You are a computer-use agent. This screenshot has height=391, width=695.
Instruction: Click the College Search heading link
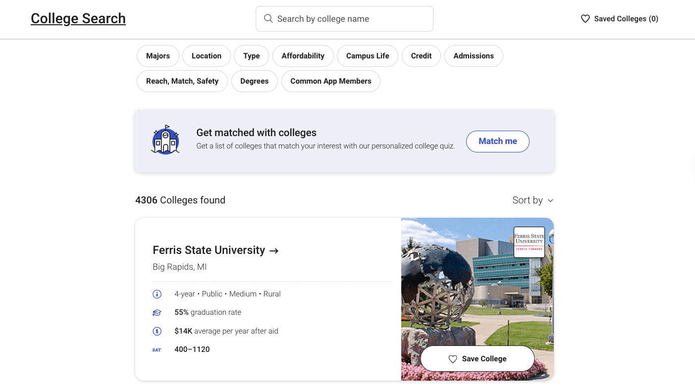78,19
